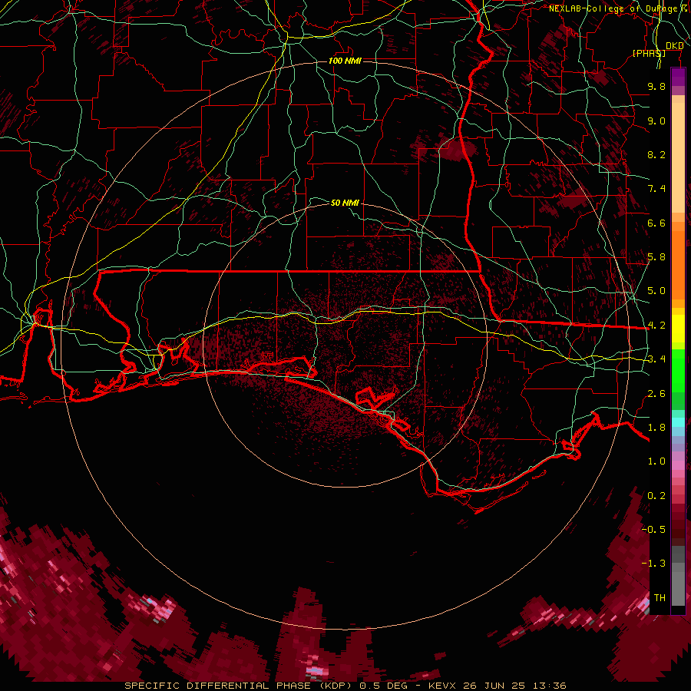
Task: Click the 6.6 scale value
Action: 656,223
